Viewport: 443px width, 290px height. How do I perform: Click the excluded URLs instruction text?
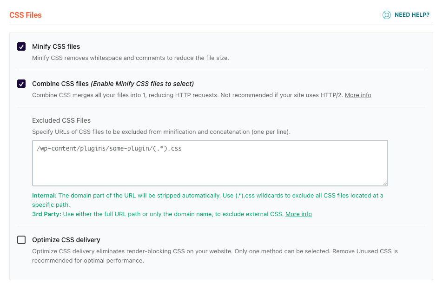point(161,132)
